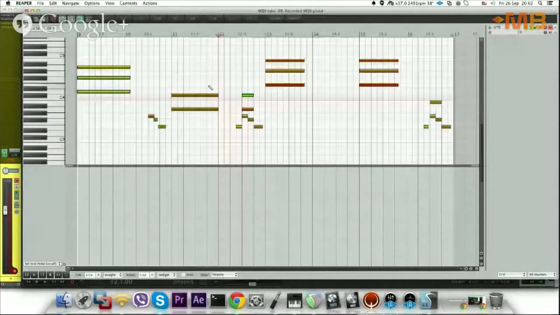The width and height of the screenshot is (560, 315).
Task: Click the horizontal scrollbar below the CC lane
Action: click(x=267, y=268)
